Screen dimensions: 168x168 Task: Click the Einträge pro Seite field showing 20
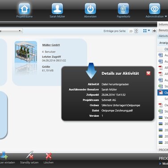[131, 31]
